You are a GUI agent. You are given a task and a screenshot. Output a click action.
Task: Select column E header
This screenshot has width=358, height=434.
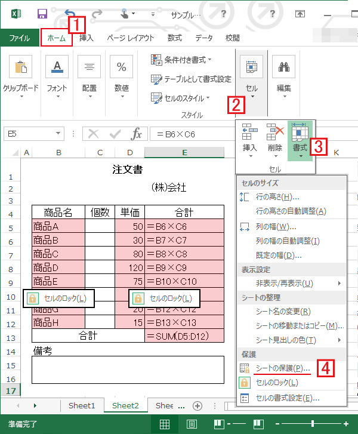[x=184, y=152]
